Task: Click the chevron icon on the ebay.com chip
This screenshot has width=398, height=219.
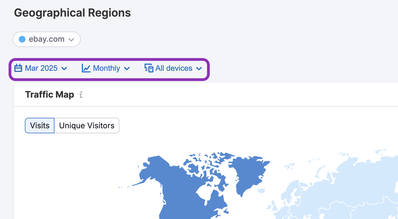Action: [71, 39]
